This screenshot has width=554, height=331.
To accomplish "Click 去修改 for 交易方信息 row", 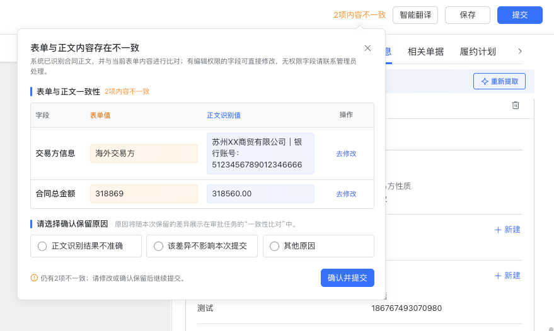I will (346, 154).
